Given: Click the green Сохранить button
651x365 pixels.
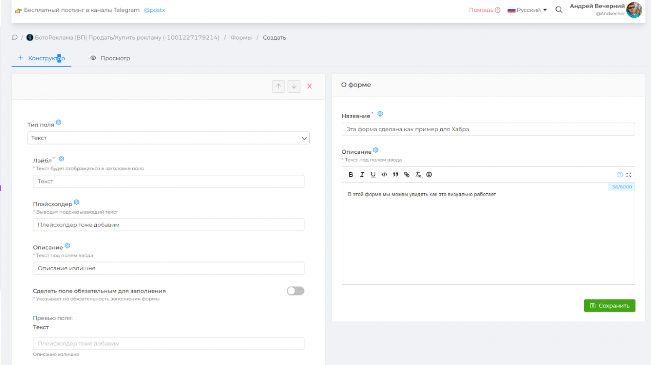Looking at the screenshot, I should 609,306.
